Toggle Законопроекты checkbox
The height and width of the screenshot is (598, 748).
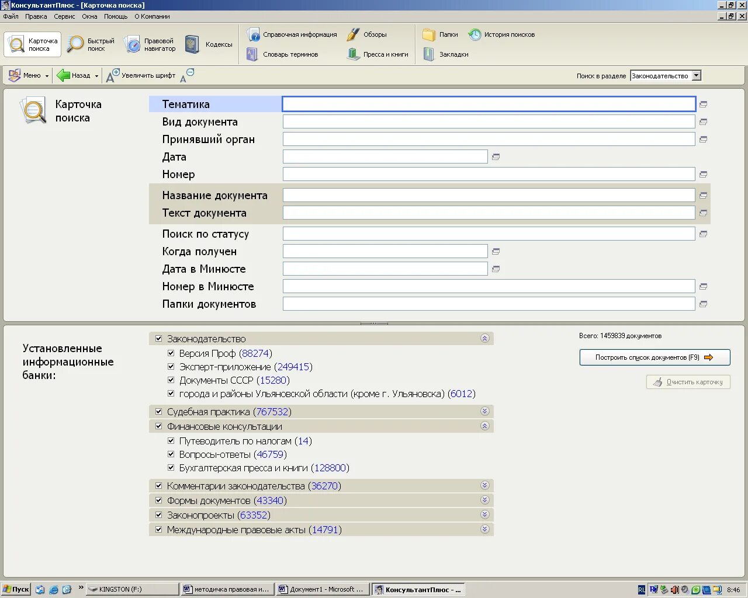158,514
